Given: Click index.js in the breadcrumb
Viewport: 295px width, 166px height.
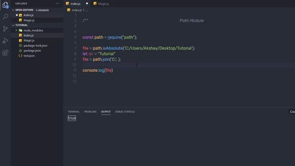Looking at the screenshot, I should [x=77, y=10].
